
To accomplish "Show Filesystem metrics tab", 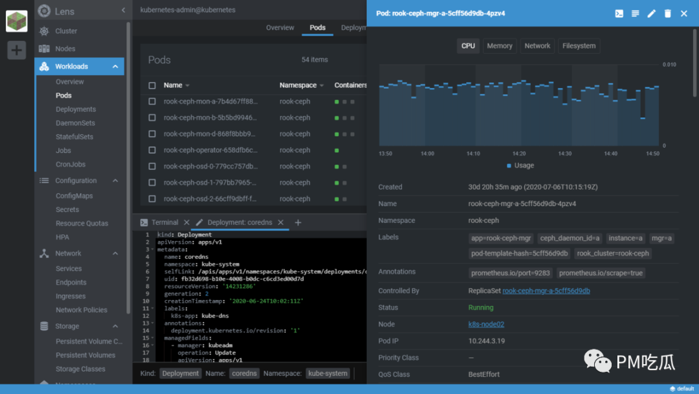I will pos(579,46).
